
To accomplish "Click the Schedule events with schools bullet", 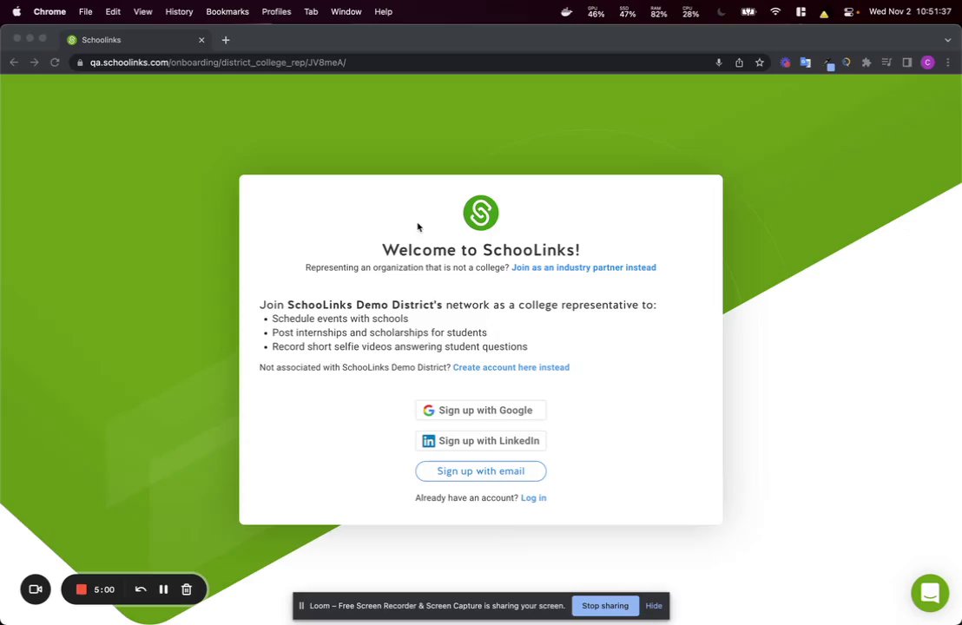I will [339, 319].
